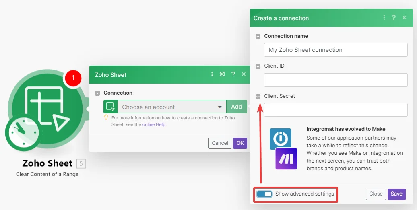417x210 pixels.
Task: Click the Connection name input field
Action: tap(336, 50)
